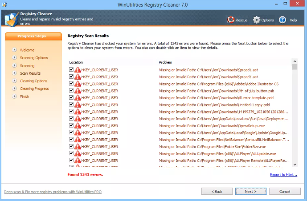307x201 pixels.
Task: Click warning icon on FolderSize.exe row
Action: [78, 146]
